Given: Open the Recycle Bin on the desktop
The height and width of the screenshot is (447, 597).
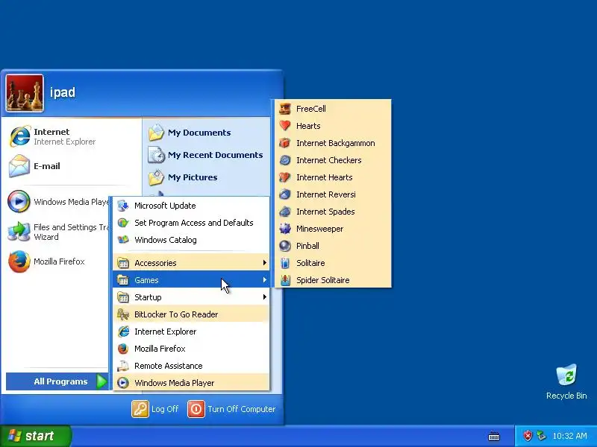Looking at the screenshot, I should pos(566,381).
